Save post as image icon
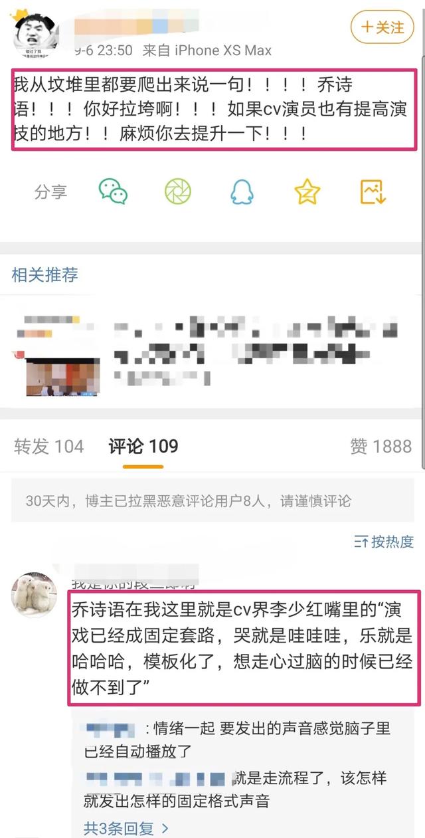The width and height of the screenshot is (425, 838). click(x=373, y=191)
